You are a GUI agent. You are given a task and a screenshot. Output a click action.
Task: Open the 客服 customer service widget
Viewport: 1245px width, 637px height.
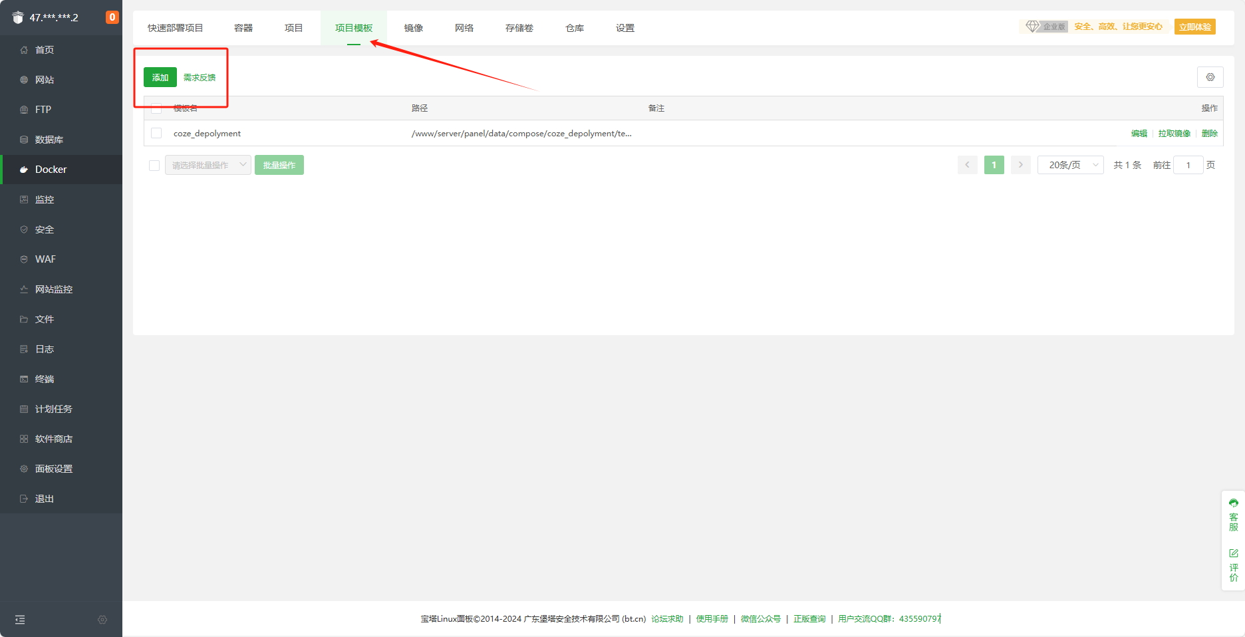(1234, 515)
